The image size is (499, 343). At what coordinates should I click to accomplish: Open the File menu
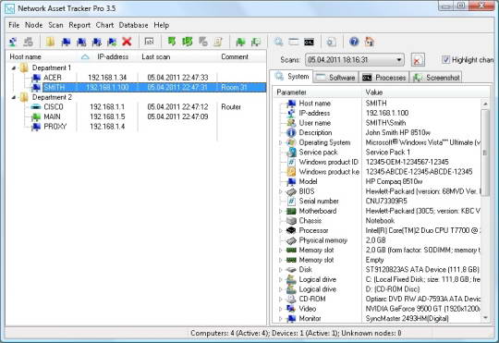pyautogui.click(x=14, y=25)
